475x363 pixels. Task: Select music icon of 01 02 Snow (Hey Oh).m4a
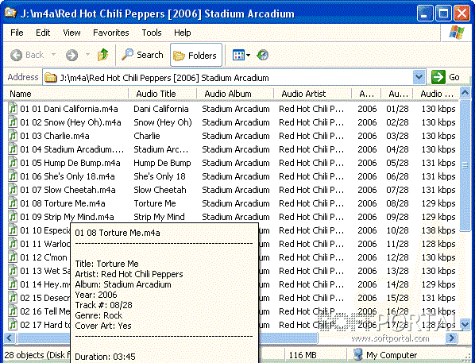point(13,122)
